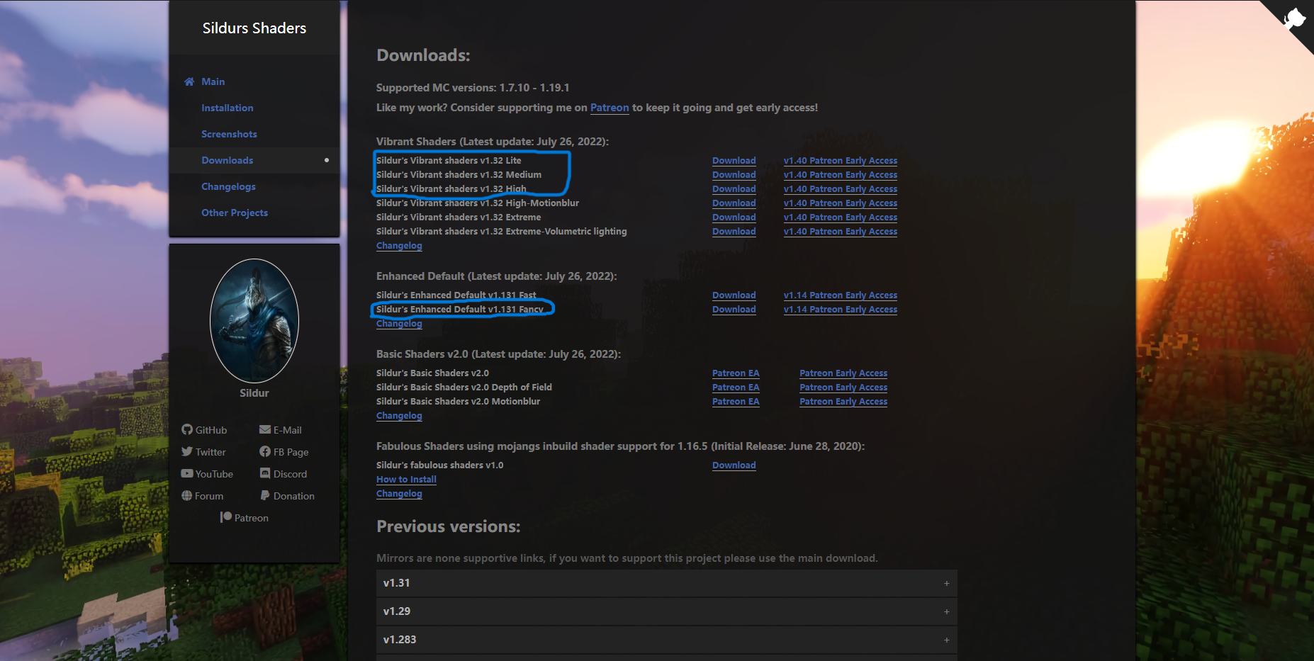
Task: Open Changelogs in the sidebar menu
Action: (x=228, y=186)
